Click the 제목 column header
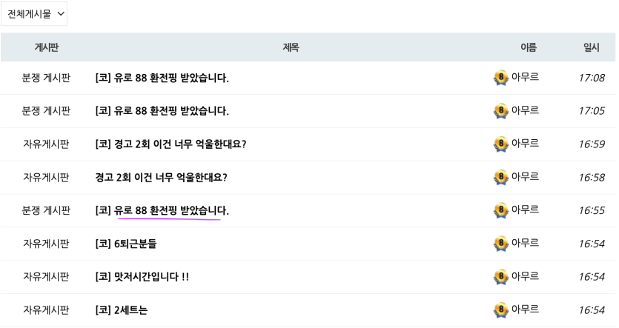 tap(291, 47)
